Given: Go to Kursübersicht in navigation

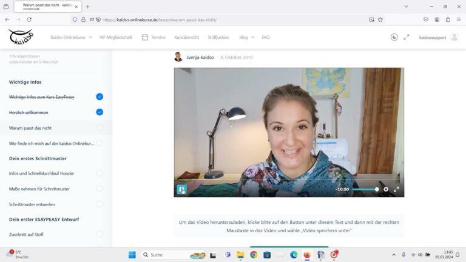Looking at the screenshot, I should (186, 37).
